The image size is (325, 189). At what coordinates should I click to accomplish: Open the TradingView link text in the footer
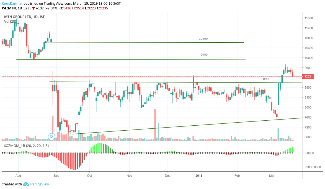(39, 184)
